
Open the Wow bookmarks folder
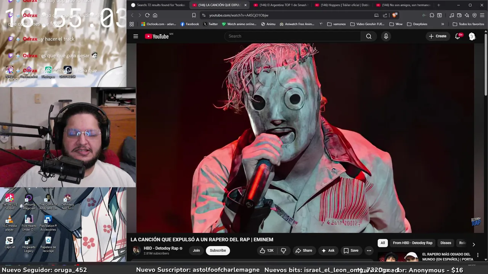tap(396, 24)
